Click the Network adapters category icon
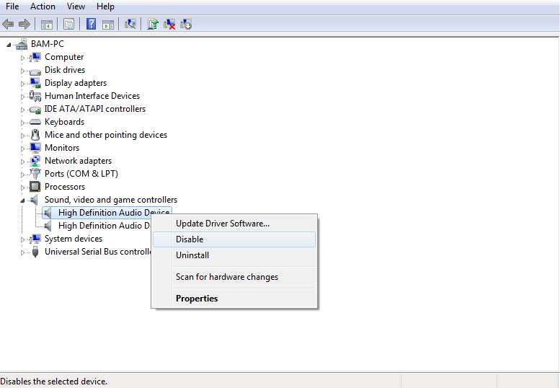This screenshot has width=560, height=388. point(35,161)
